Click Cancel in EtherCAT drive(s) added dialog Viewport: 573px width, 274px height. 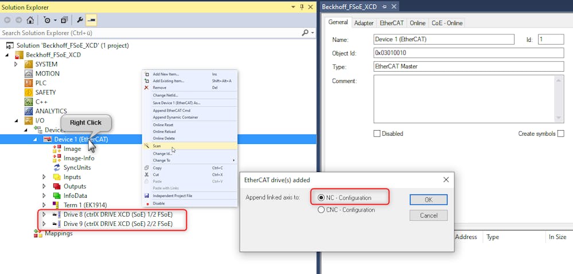click(428, 216)
